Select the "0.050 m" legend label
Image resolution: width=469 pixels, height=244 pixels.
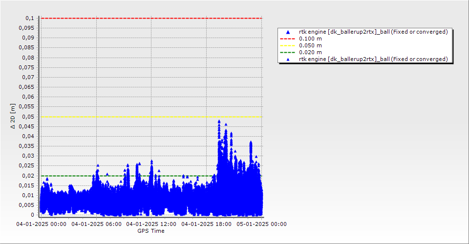coord(310,45)
